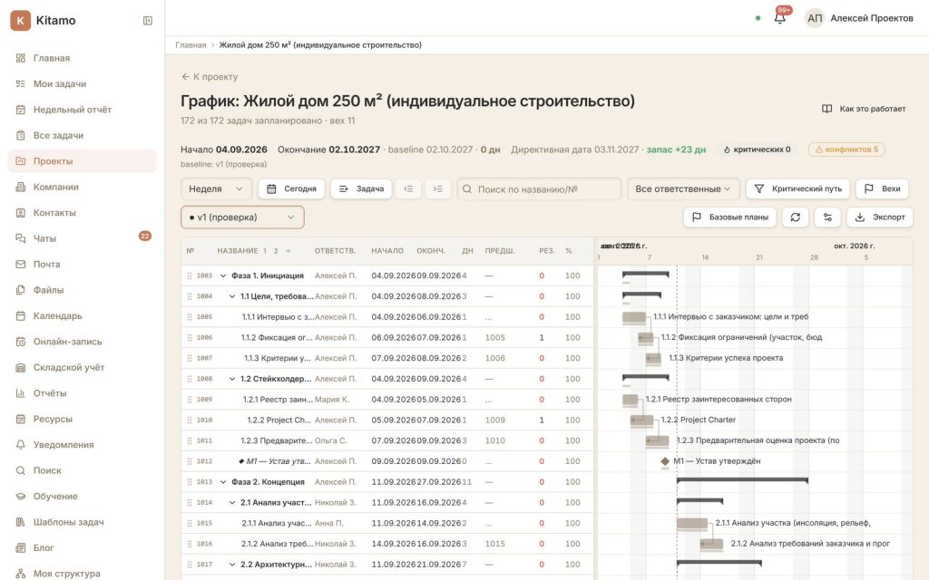Collapse 1.2 Стейкхолдер... group
Image resolution: width=929 pixels, height=580 pixels.
point(232,379)
